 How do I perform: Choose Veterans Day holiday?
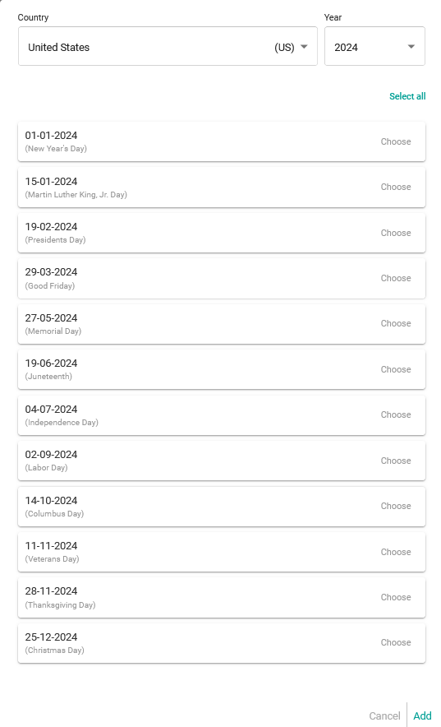point(396,552)
